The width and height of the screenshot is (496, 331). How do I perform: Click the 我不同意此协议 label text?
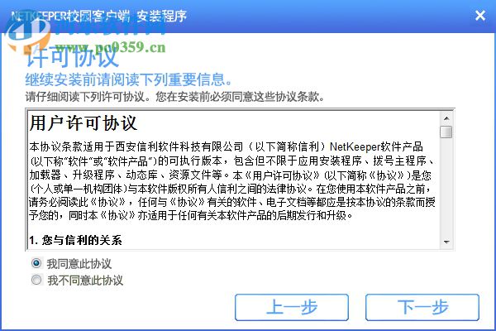click(85, 281)
